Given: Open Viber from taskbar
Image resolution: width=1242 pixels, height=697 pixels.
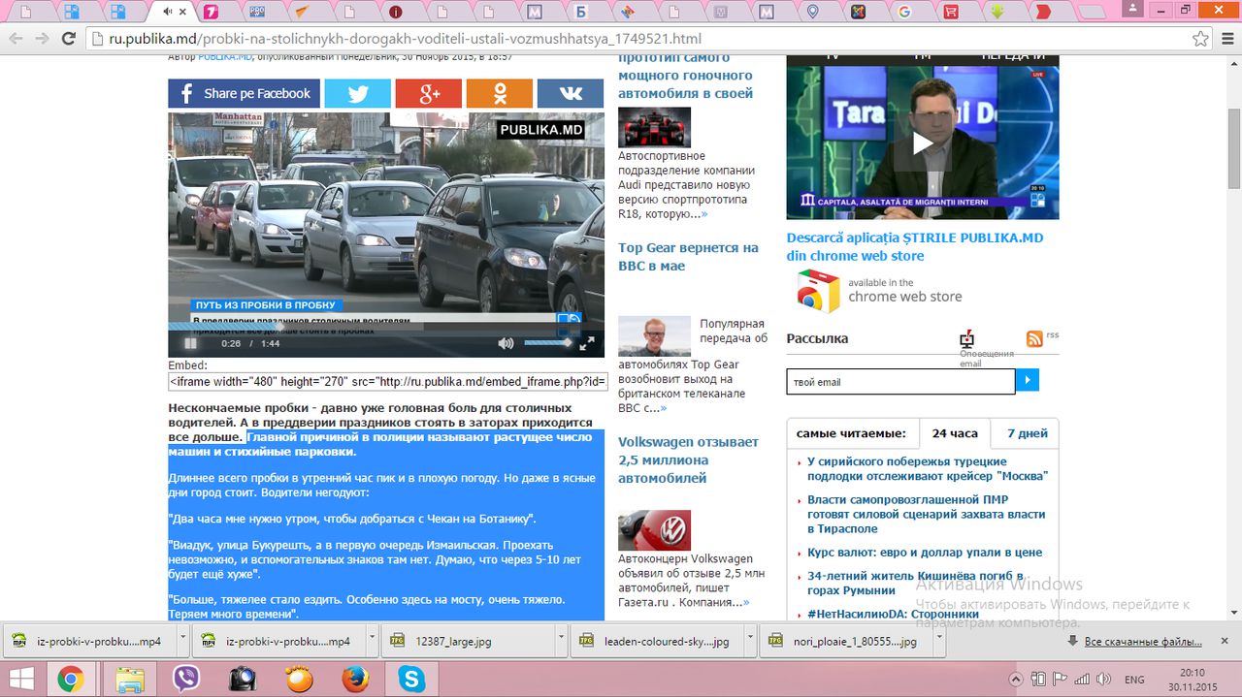Looking at the screenshot, I should (185, 679).
